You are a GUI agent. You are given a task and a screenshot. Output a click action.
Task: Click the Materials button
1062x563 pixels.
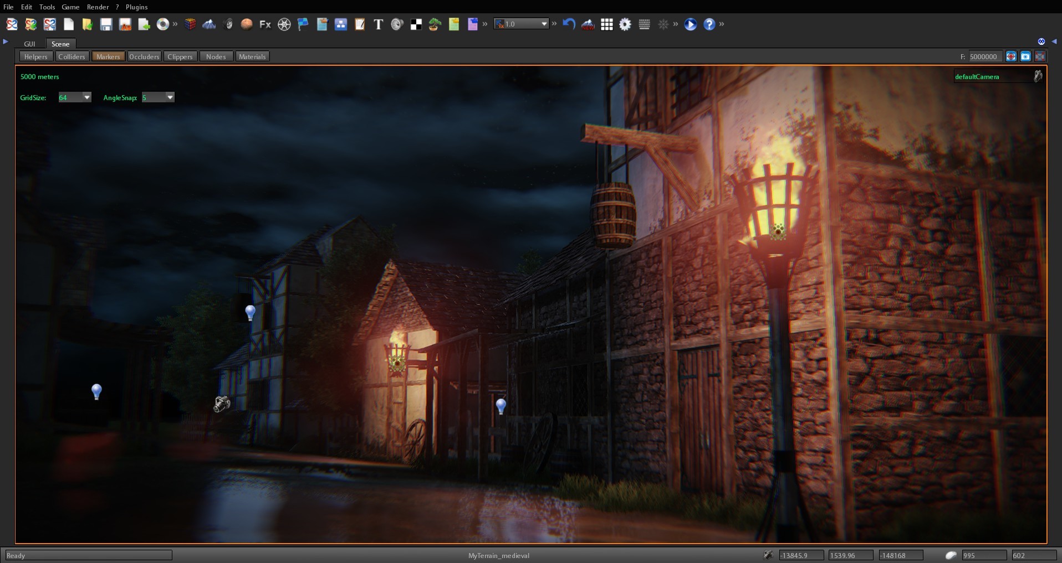coord(252,56)
